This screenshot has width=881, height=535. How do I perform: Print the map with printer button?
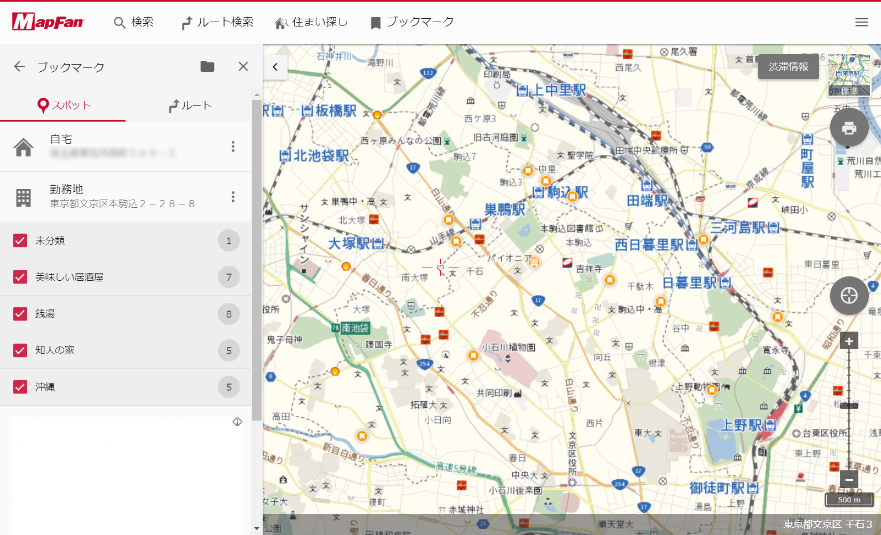[x=849, y=128]
